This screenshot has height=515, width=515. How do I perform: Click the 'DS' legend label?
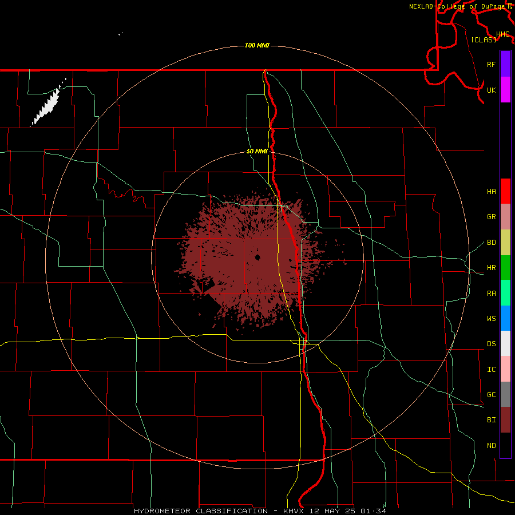pyautogui.click(x=491, y=344)
